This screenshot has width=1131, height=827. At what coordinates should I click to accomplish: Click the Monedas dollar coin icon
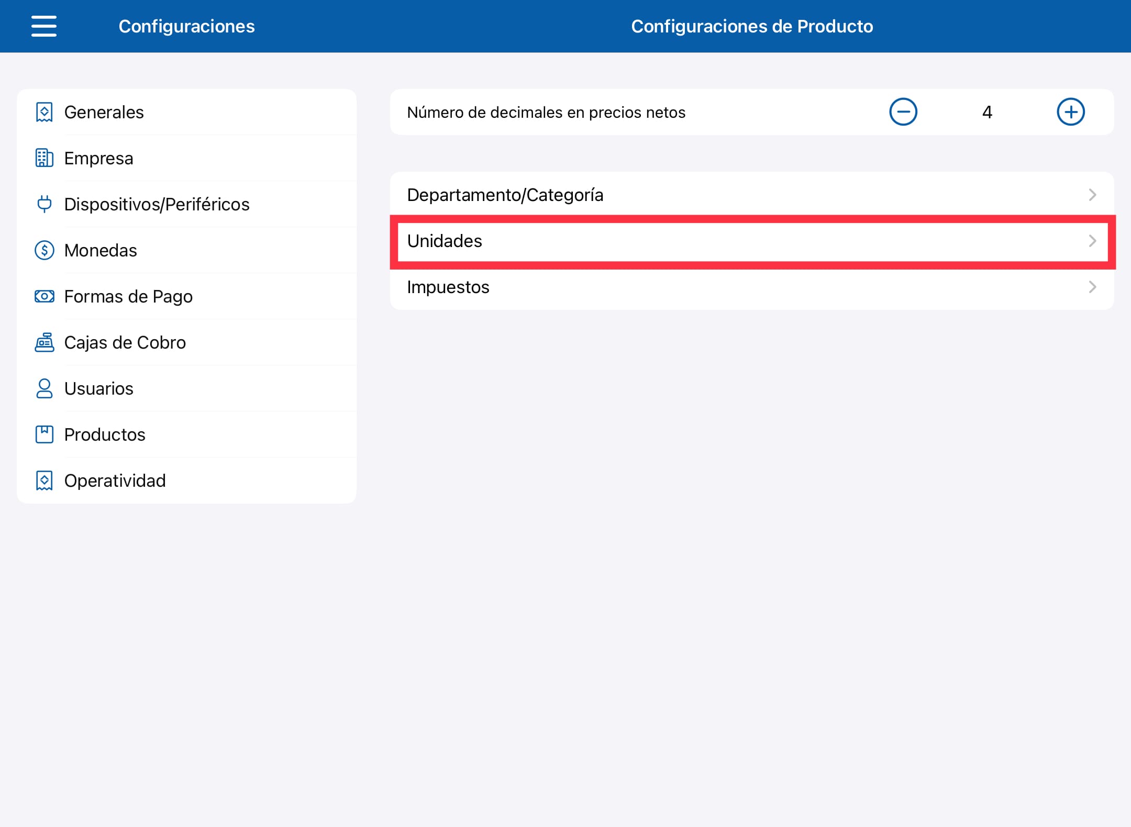[x=45, y=250]
